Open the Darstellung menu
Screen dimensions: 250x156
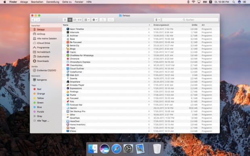(x=52, y=2)
